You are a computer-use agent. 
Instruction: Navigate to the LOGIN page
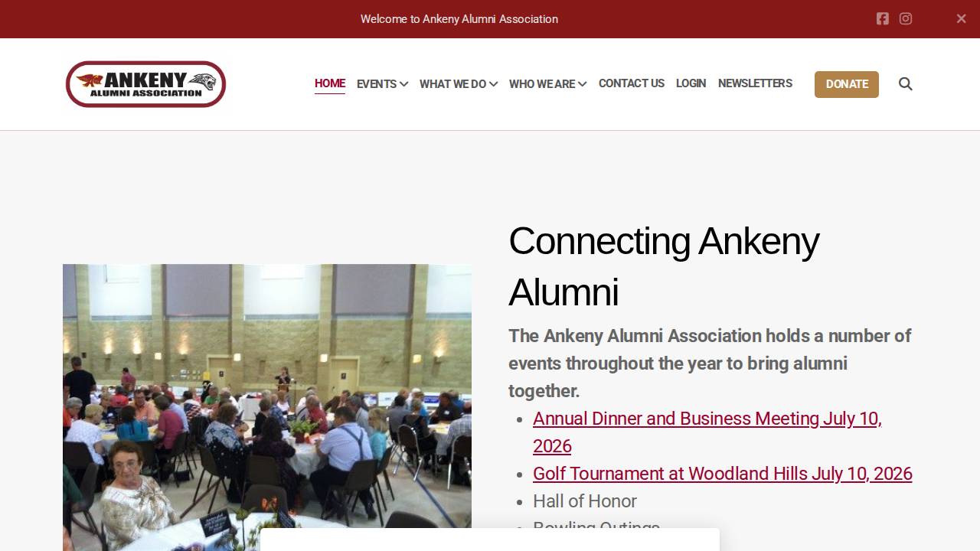pos(691,83)
